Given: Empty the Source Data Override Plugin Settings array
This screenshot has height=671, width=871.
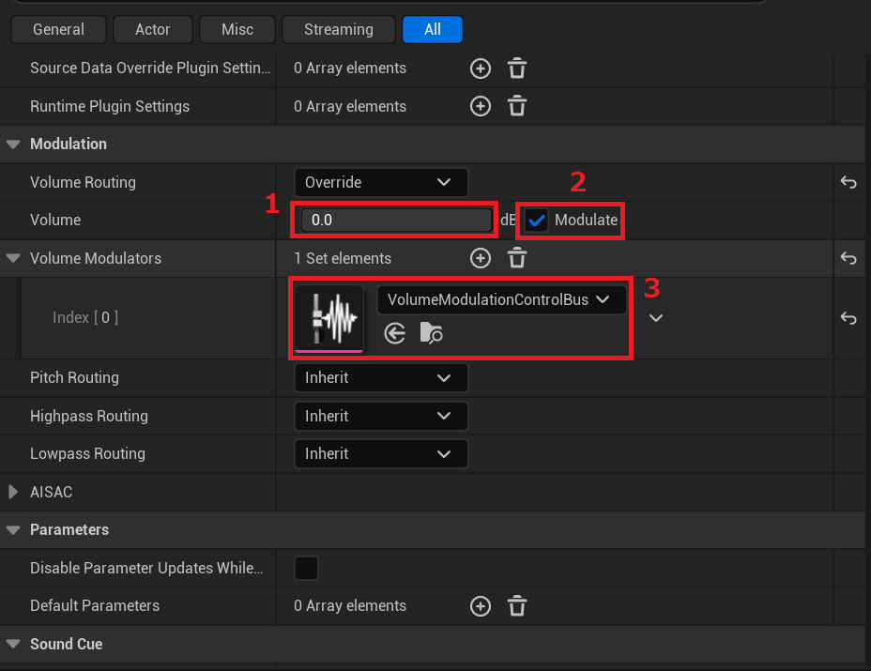Looking at the screenshot, I should click(517, 69).
